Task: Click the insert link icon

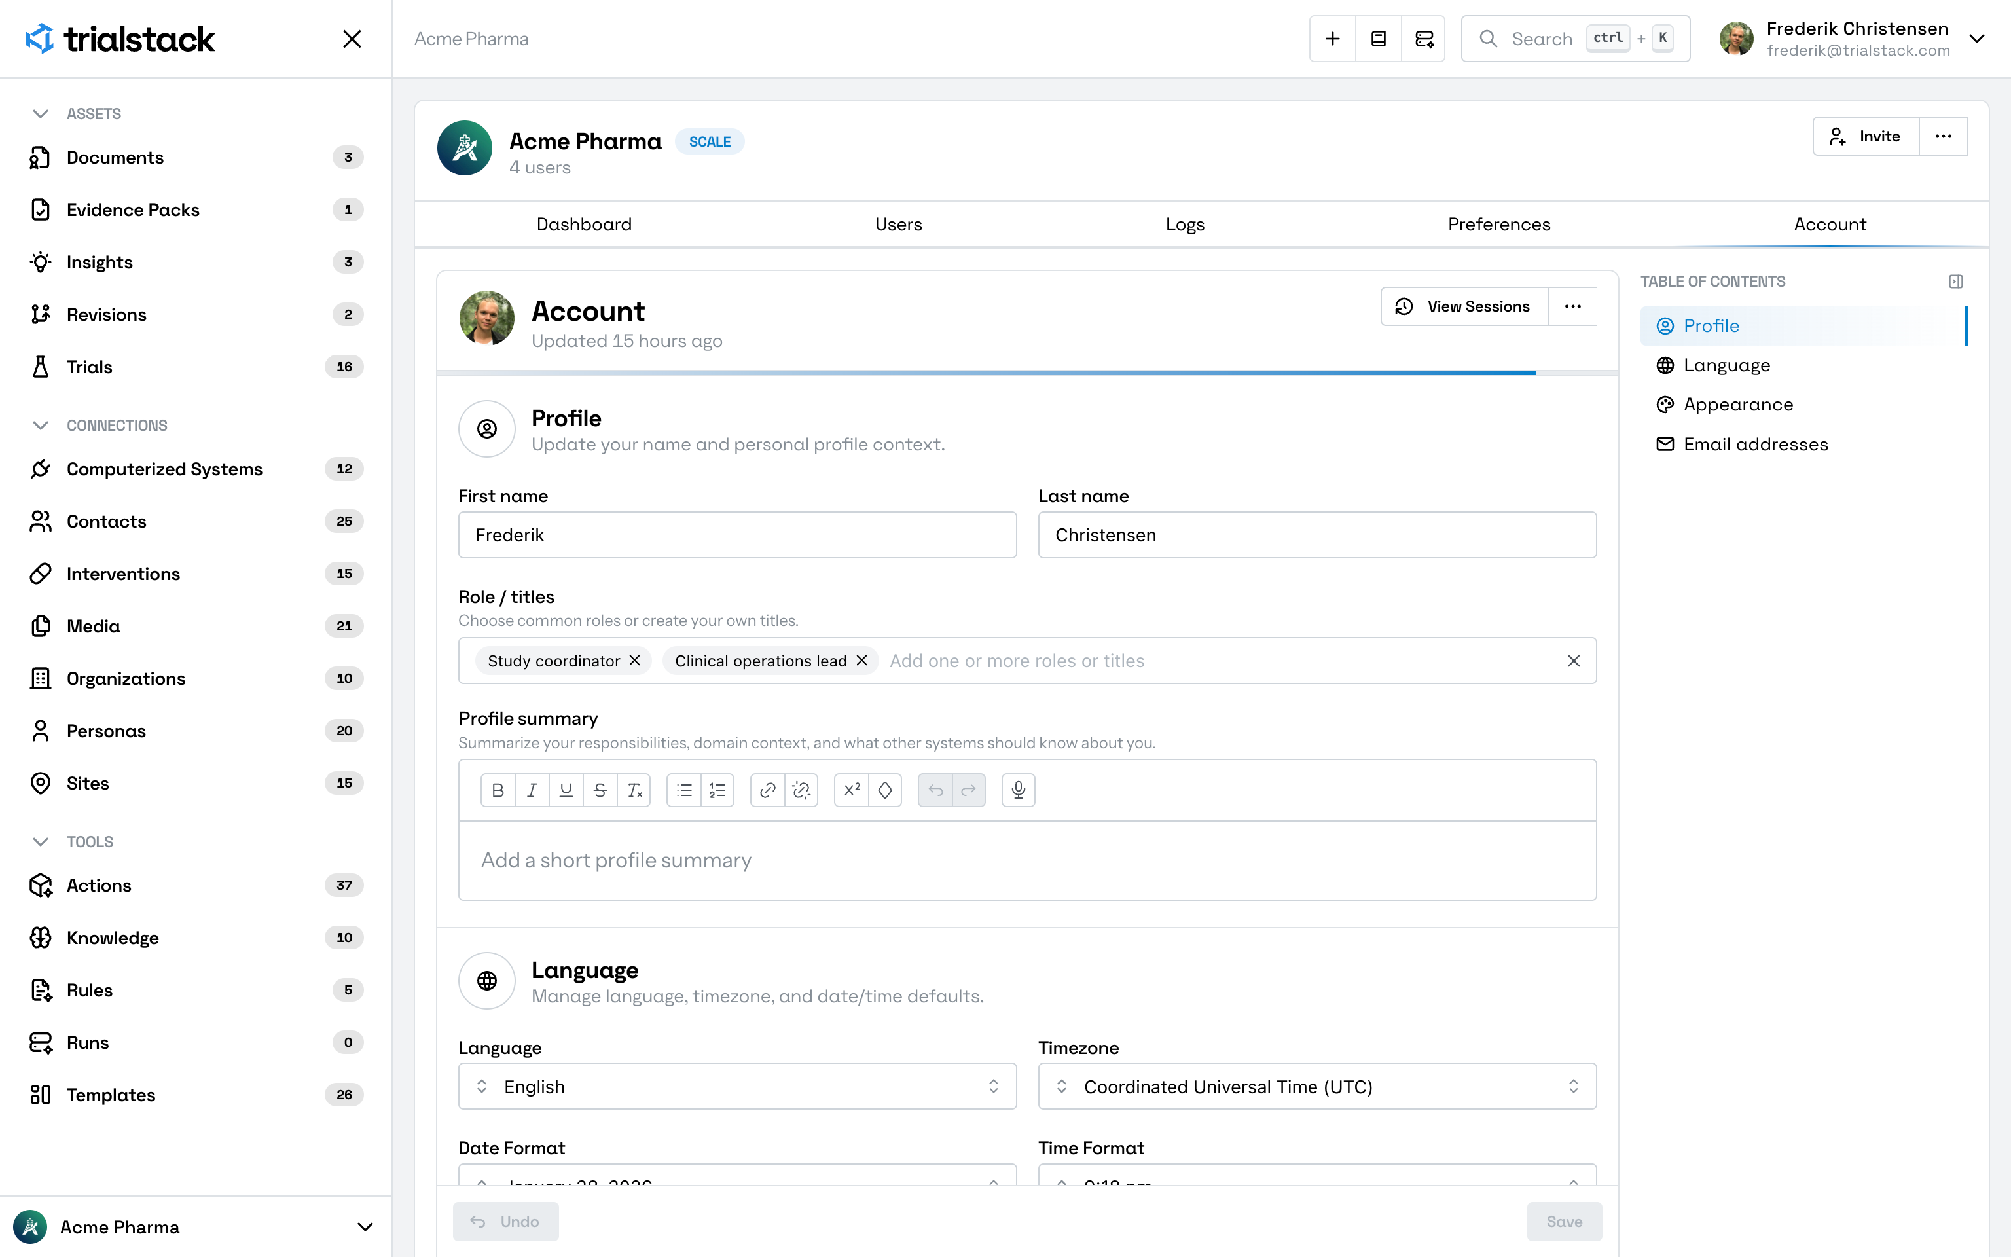Action: tap(768, 790)
